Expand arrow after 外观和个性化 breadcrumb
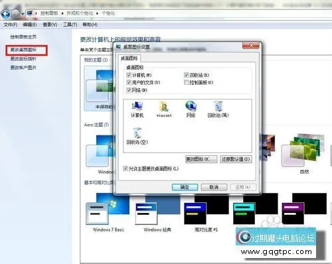Viewport: 332px width, 264px height. pyautogui.click(x=97, y=13)
